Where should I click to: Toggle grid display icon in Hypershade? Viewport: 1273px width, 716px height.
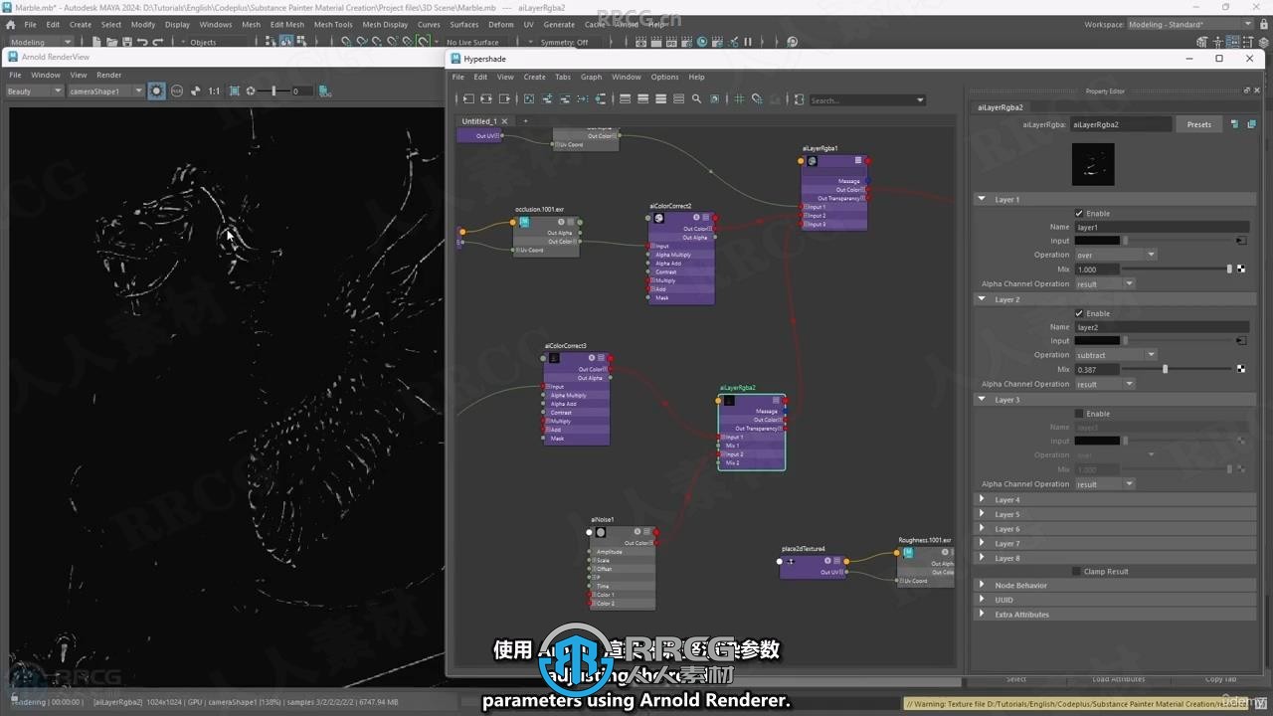click(x=739, y=99)
